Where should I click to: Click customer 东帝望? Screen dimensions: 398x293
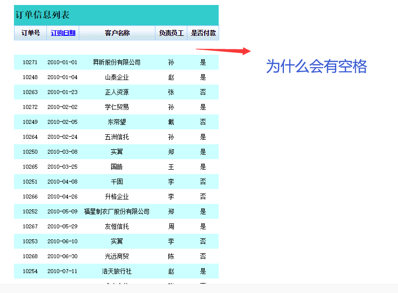coord(117,122)
